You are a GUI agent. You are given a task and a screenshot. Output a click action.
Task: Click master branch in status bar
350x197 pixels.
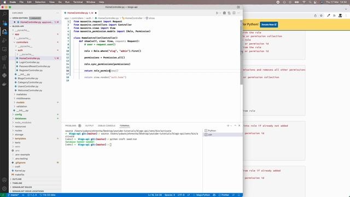[13, 195]
